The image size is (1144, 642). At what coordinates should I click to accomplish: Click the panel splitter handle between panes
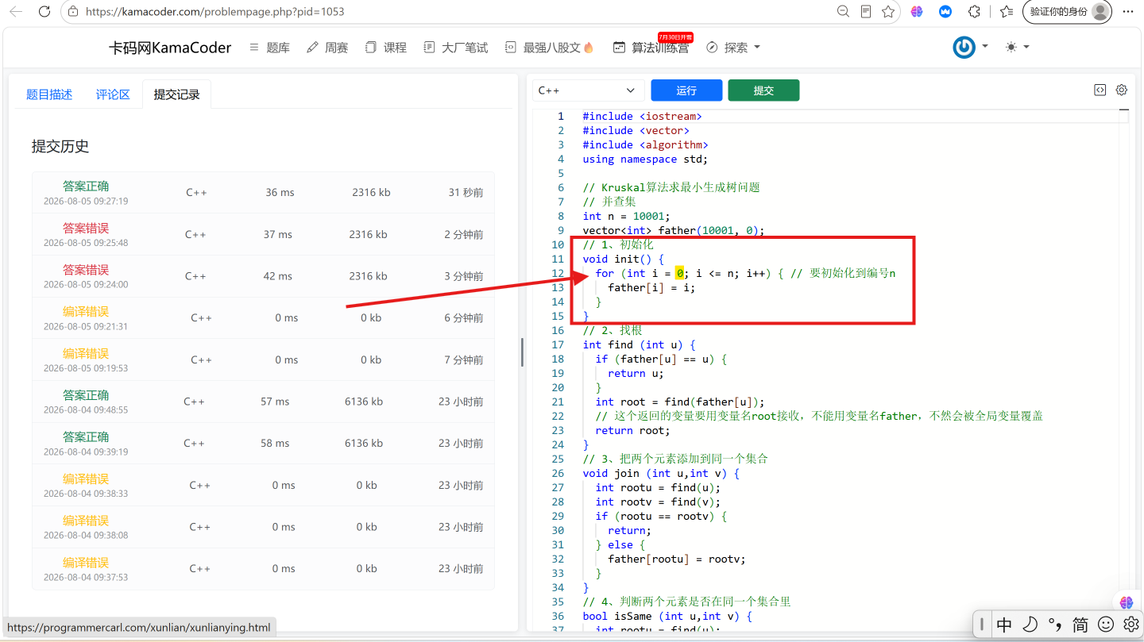522,352
